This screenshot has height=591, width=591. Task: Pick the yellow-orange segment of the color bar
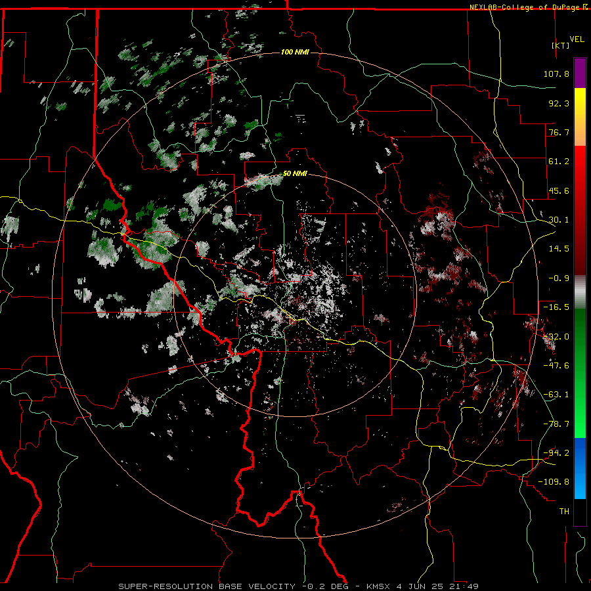click(580, 117)
